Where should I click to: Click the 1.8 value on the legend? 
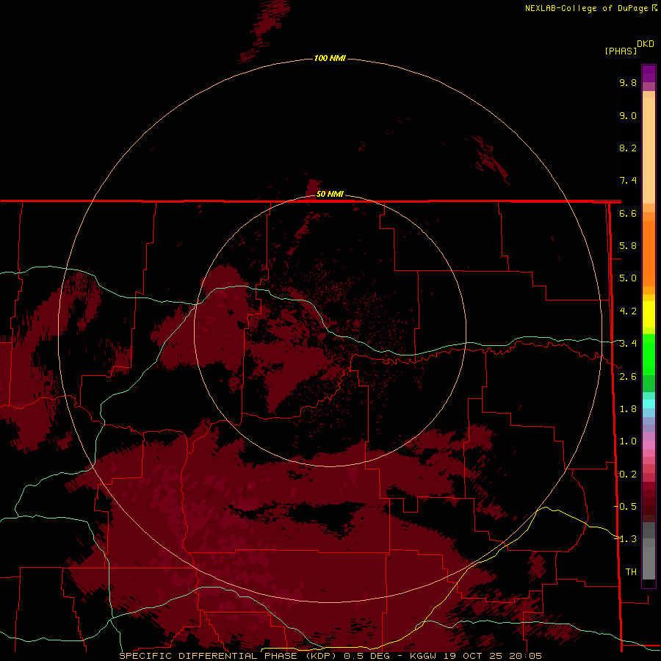628,409
